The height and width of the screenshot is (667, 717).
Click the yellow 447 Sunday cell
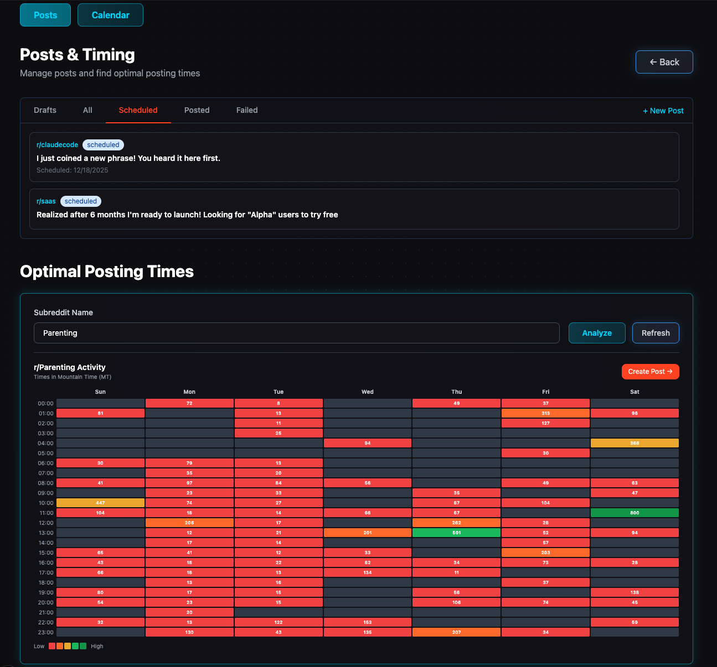click(x=100, y=503)
